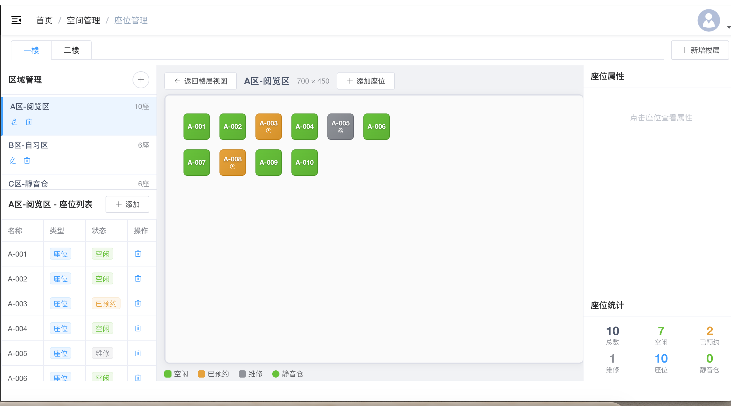Expand the dropdown arrow beside the avatar
Viewport: 731px width, 406px height.
(729, 27)
